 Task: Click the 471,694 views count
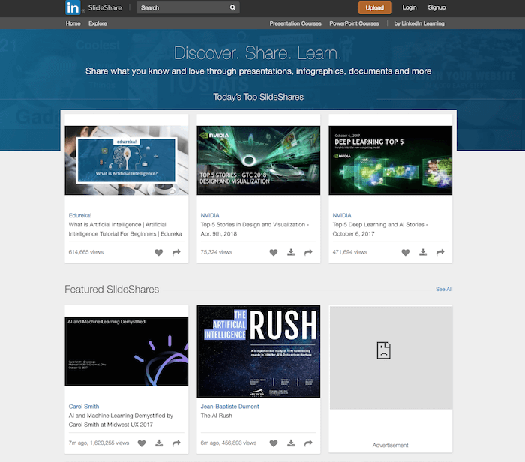pos(350,252)
